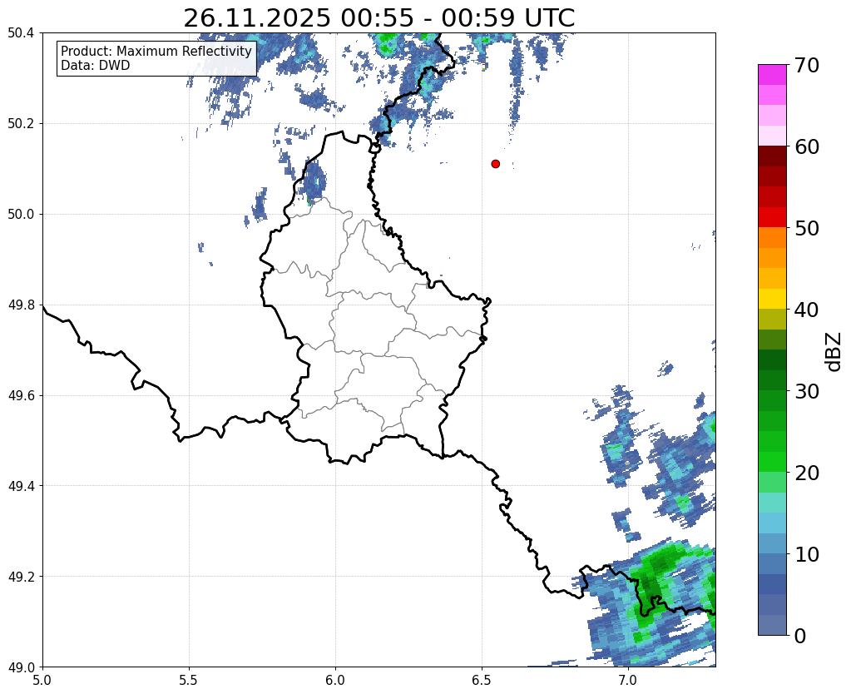Image resolution: width=851 pixels, height=694 pixels.
Task: Click the colorbar tick label 30
Action: pyautogui.click(x=806, y=391)
